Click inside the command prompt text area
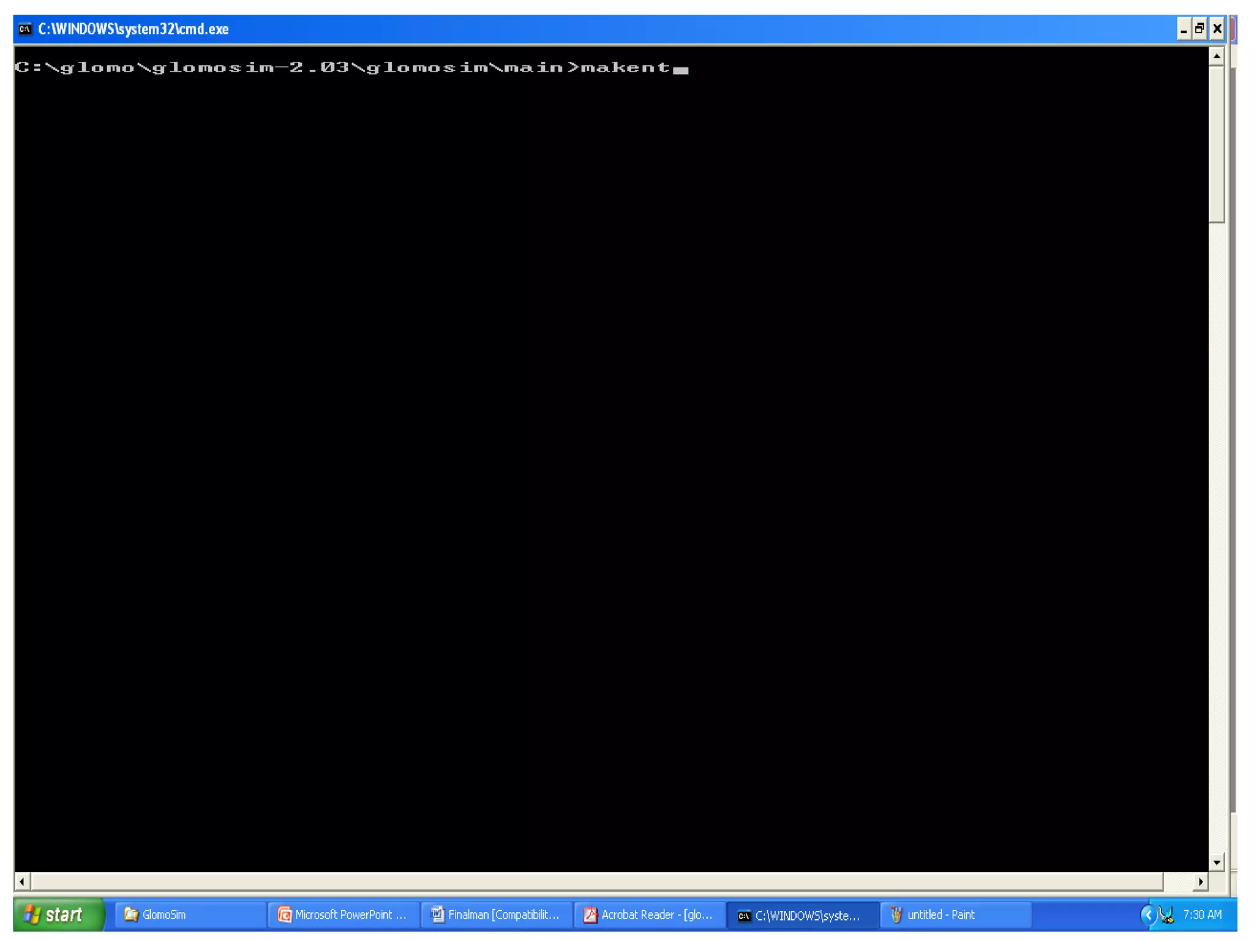This screenshot has height=940, width=1254. point(612,429)
